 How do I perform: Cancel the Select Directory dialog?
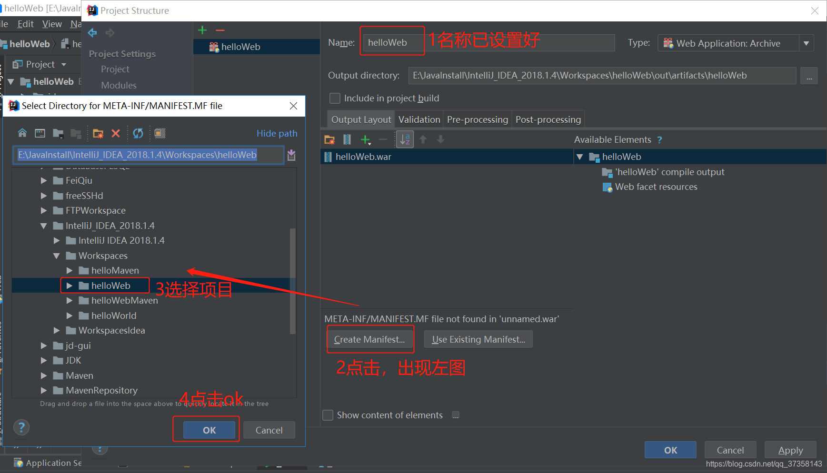(x=269, y=430)
